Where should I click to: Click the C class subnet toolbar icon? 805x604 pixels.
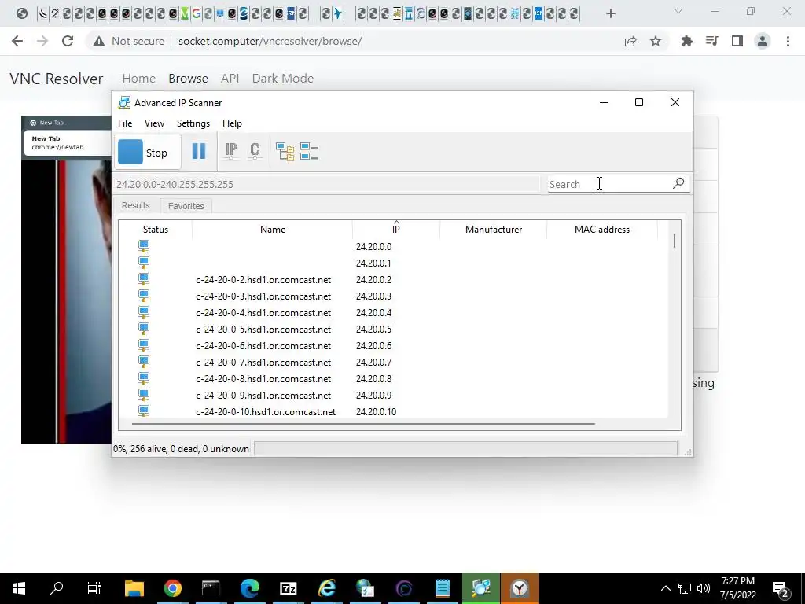[255, 152]
